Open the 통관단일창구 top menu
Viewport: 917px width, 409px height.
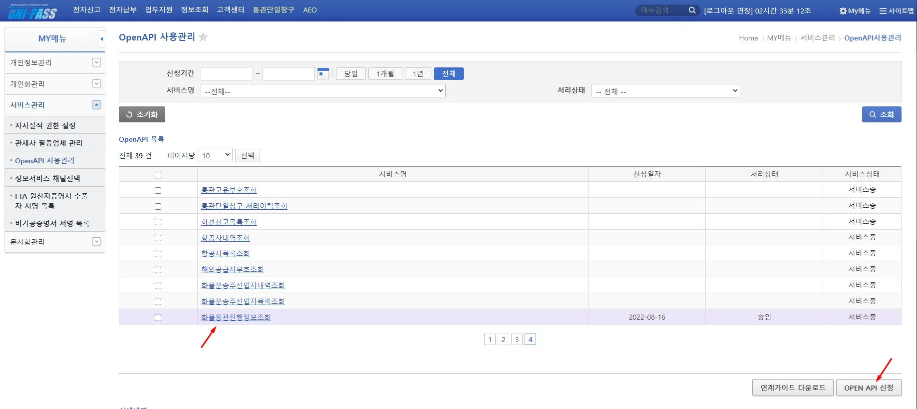tap(274, 10)
